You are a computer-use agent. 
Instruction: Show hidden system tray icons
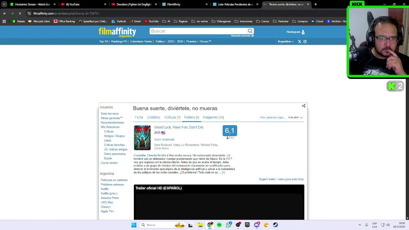[359, 225]
